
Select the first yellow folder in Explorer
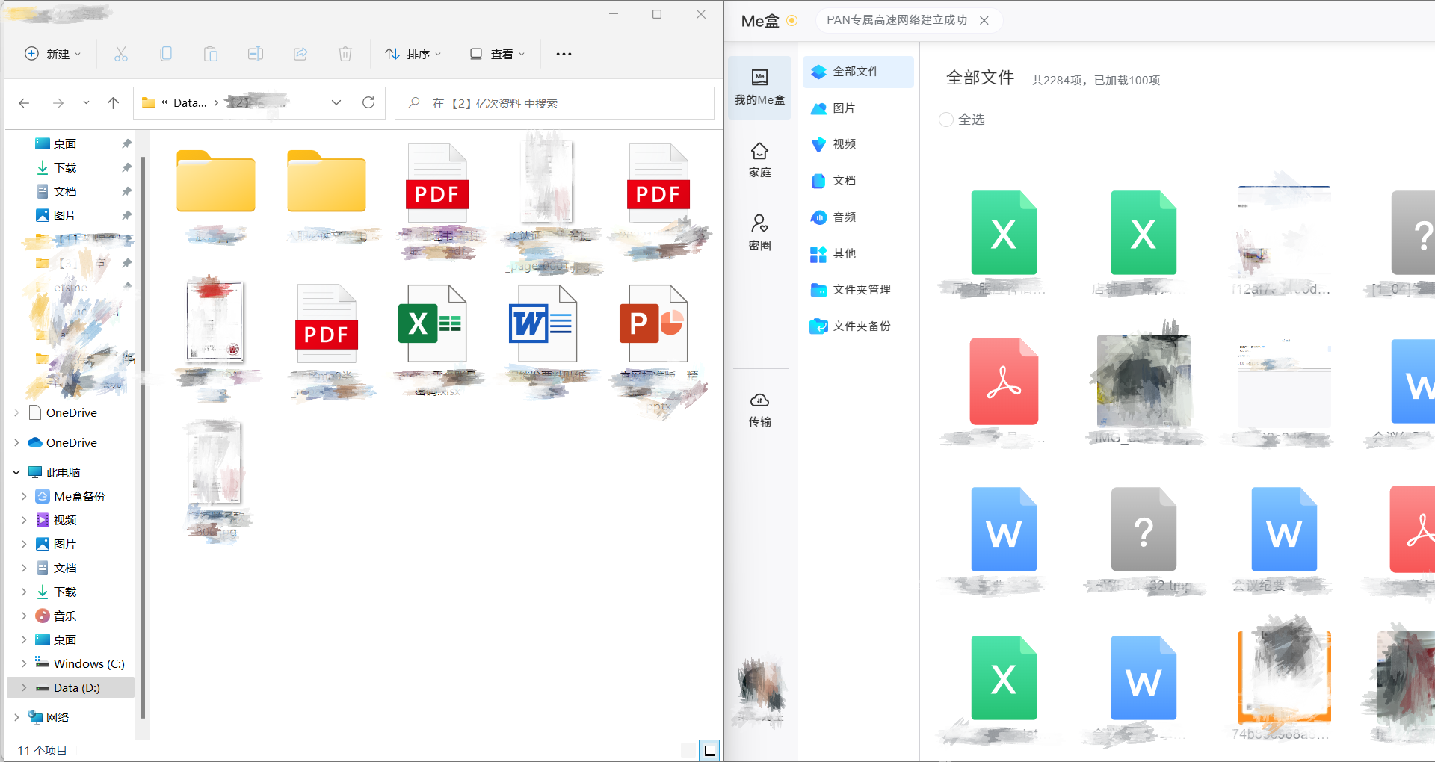pyautogui.click(x=216, y=182)
